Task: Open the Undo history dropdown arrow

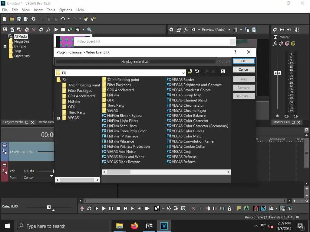Action: point(68,19)
